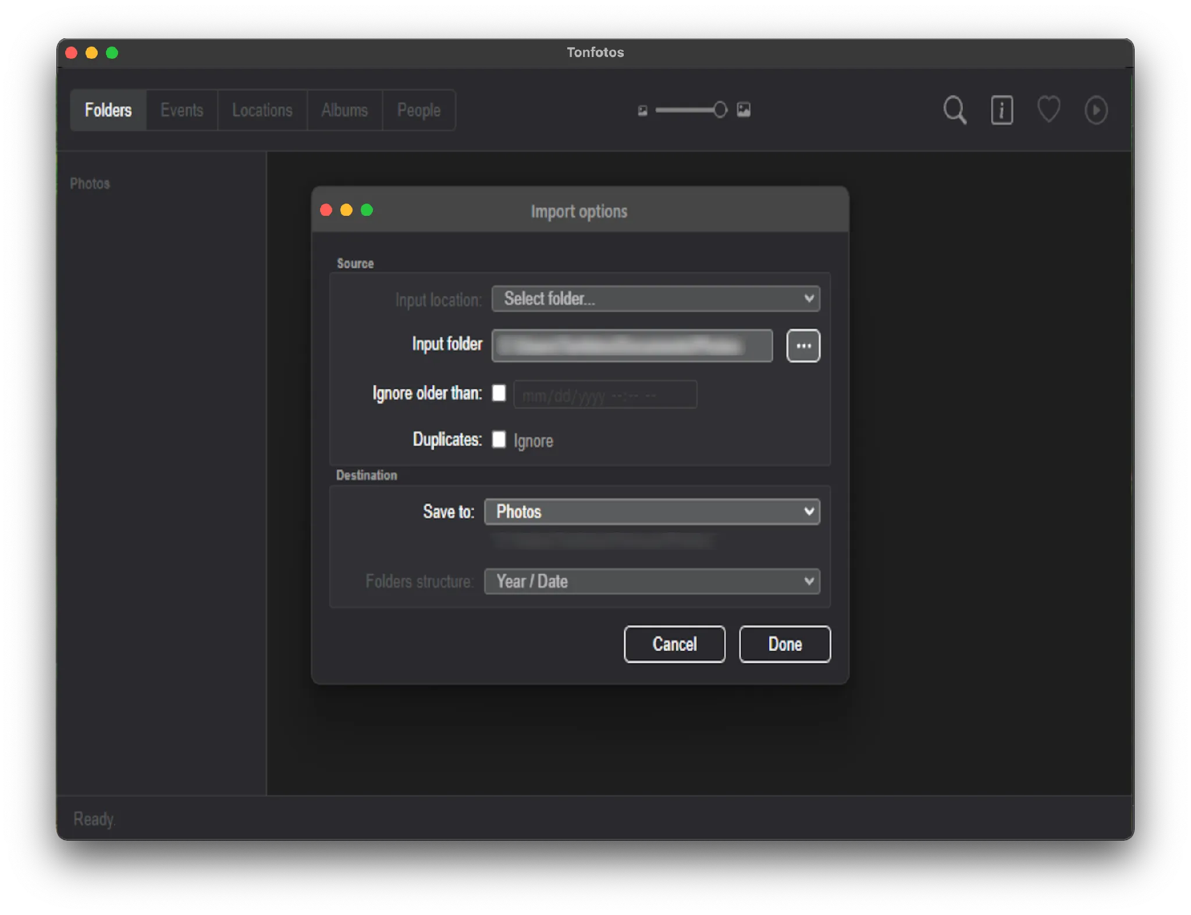Adjust the thumbnail size slider

coord(691,110)
